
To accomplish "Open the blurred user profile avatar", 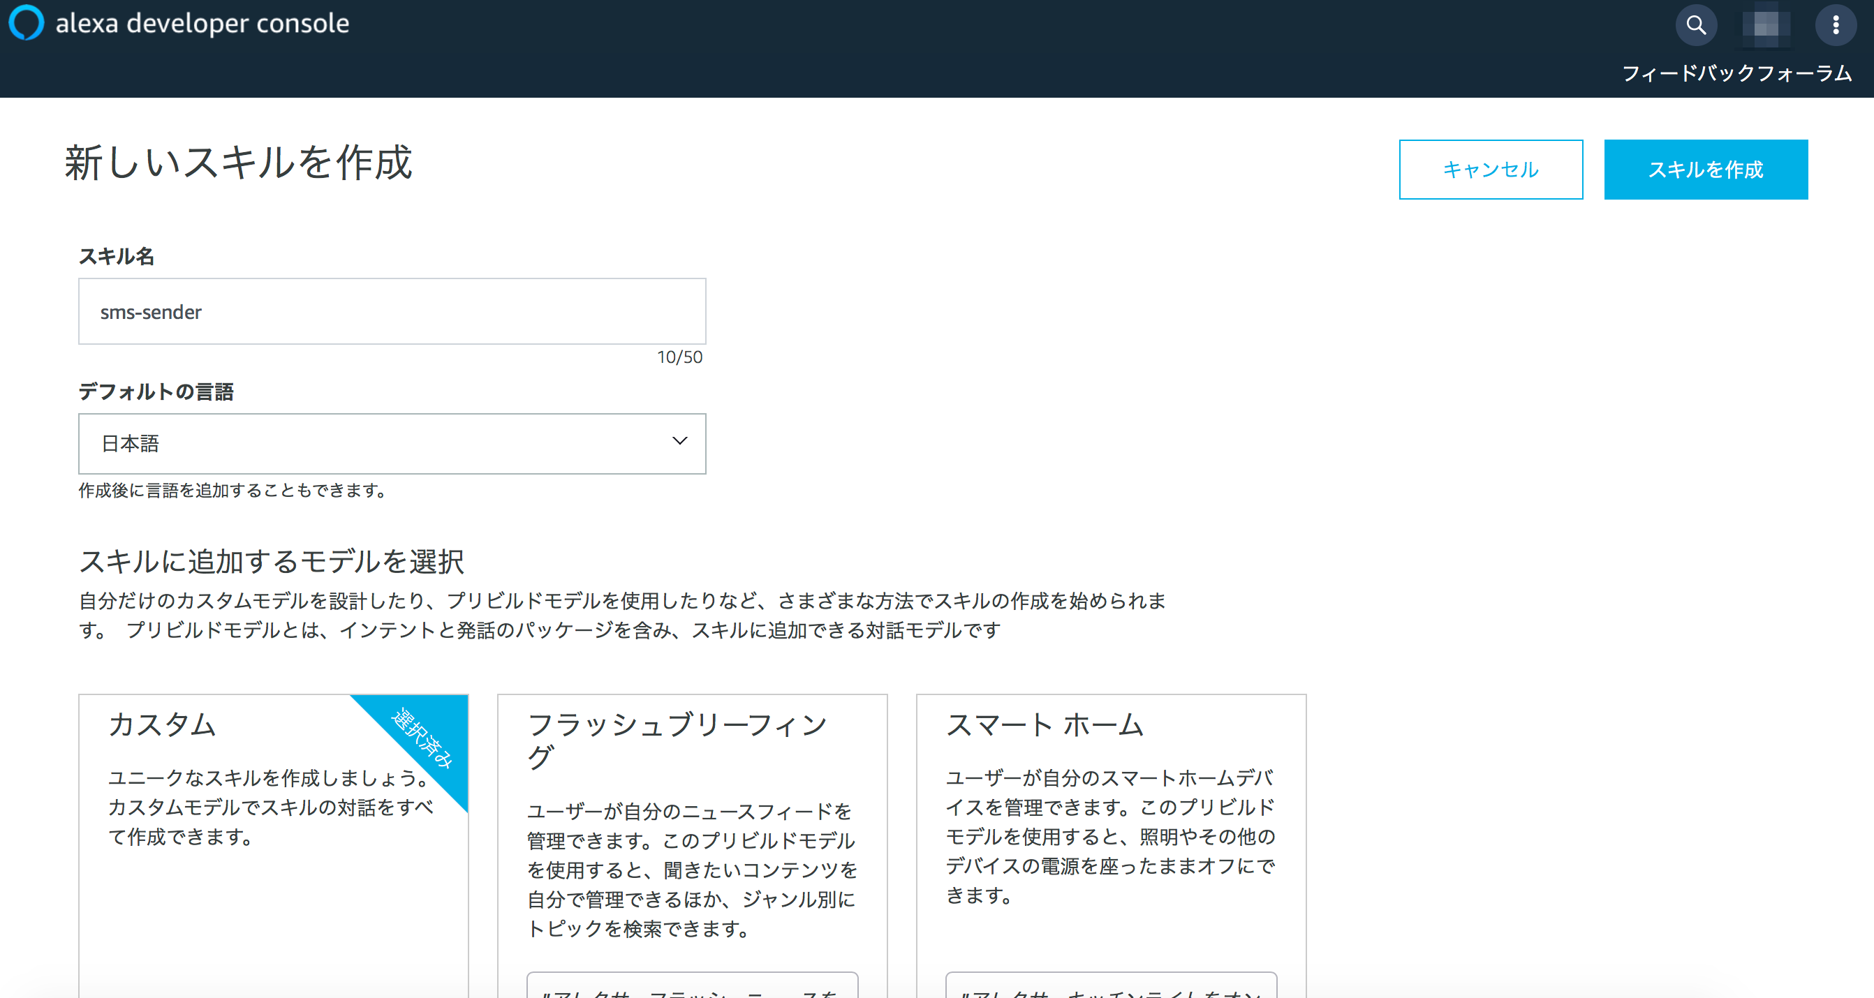I will coord(1766,25).
